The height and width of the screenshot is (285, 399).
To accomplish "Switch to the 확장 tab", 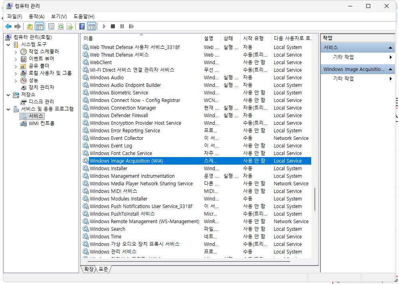I will [x=89, y=269].
